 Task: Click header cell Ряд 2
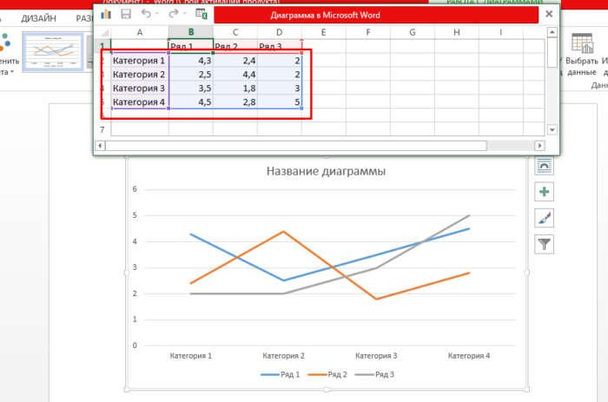pyautogui.click(x=235, y=46)
